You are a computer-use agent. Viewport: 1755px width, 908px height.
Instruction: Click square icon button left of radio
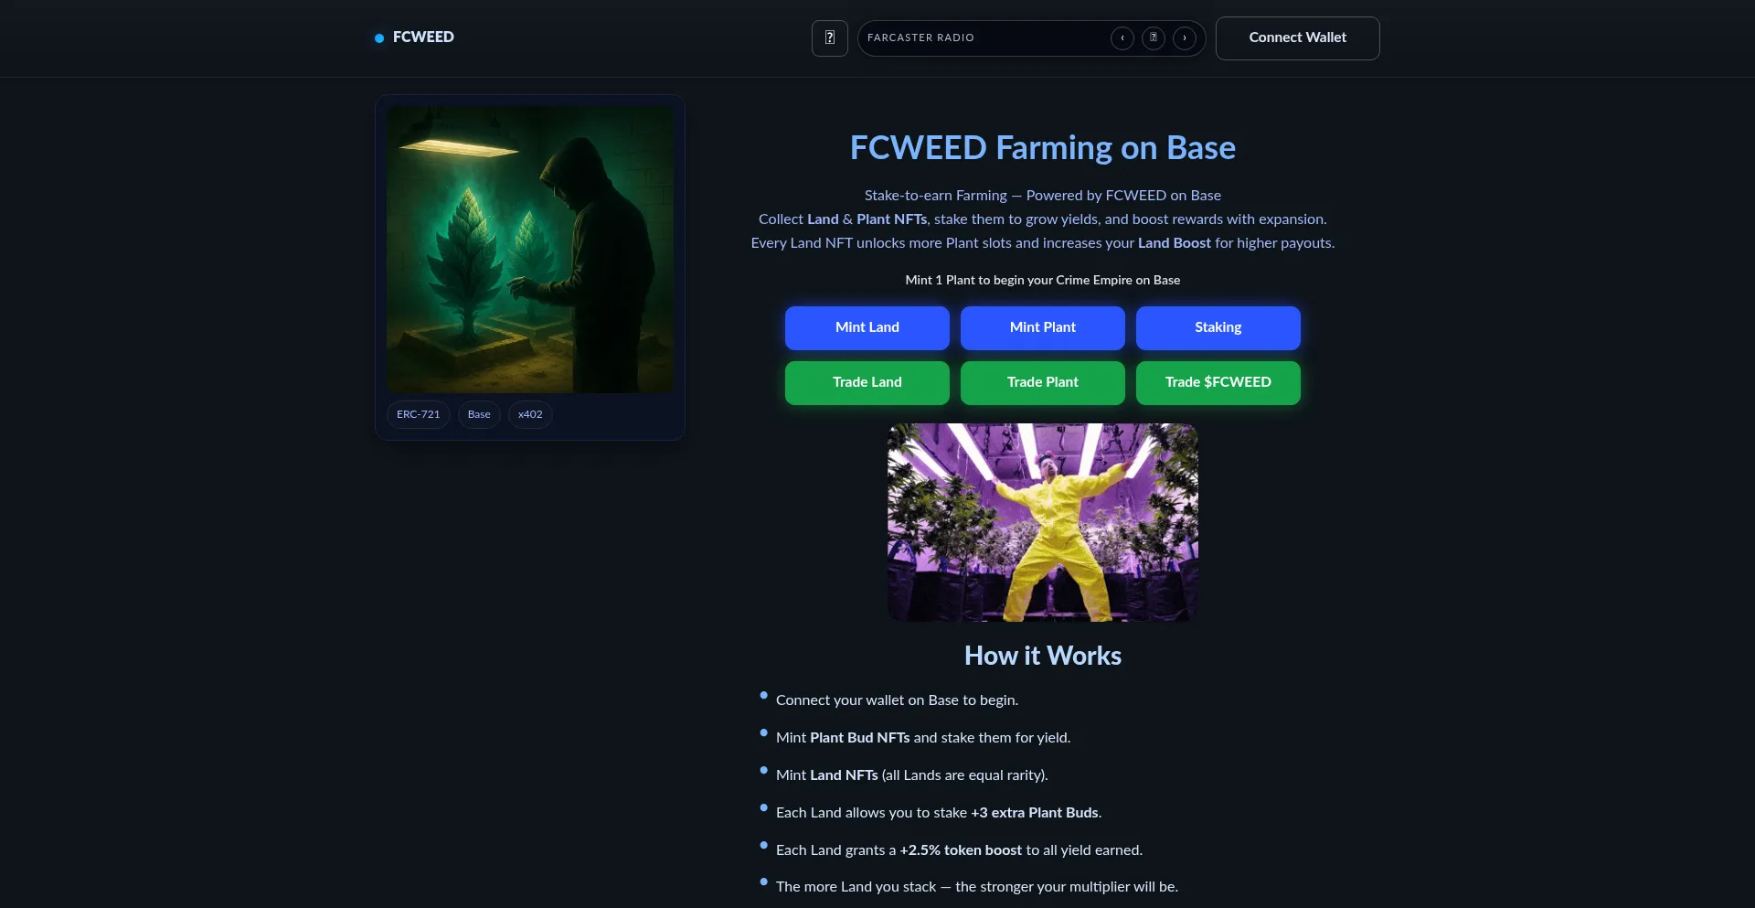coord(830,38)
